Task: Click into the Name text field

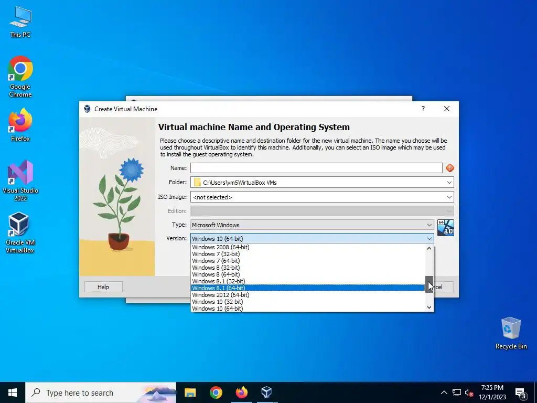Action: pos(316,168)
